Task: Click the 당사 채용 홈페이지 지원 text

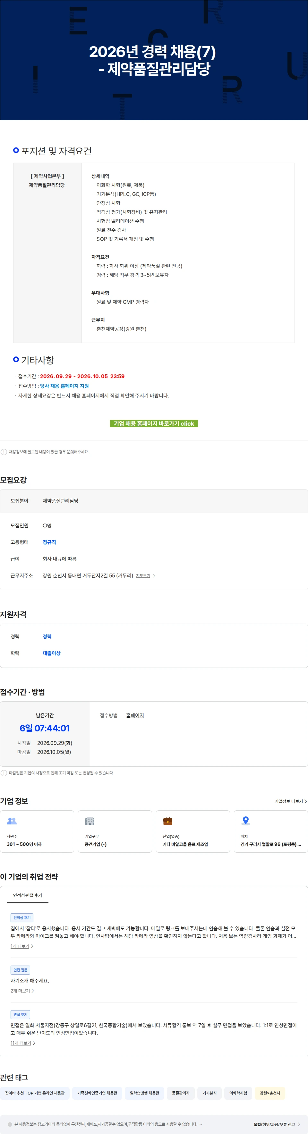Action: [x=64, y=386]
